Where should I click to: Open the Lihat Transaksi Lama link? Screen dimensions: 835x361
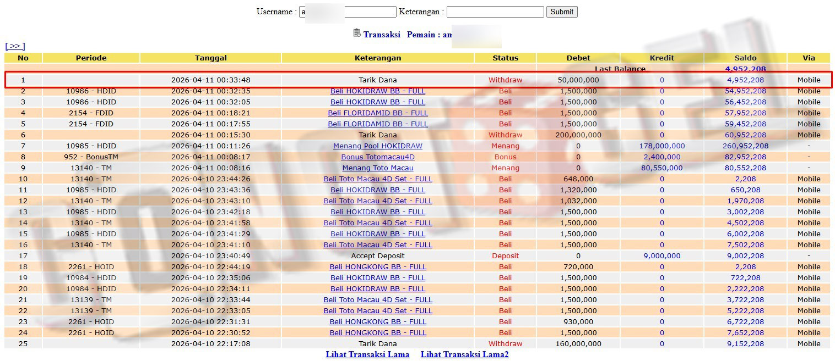(x=367, y=354)
